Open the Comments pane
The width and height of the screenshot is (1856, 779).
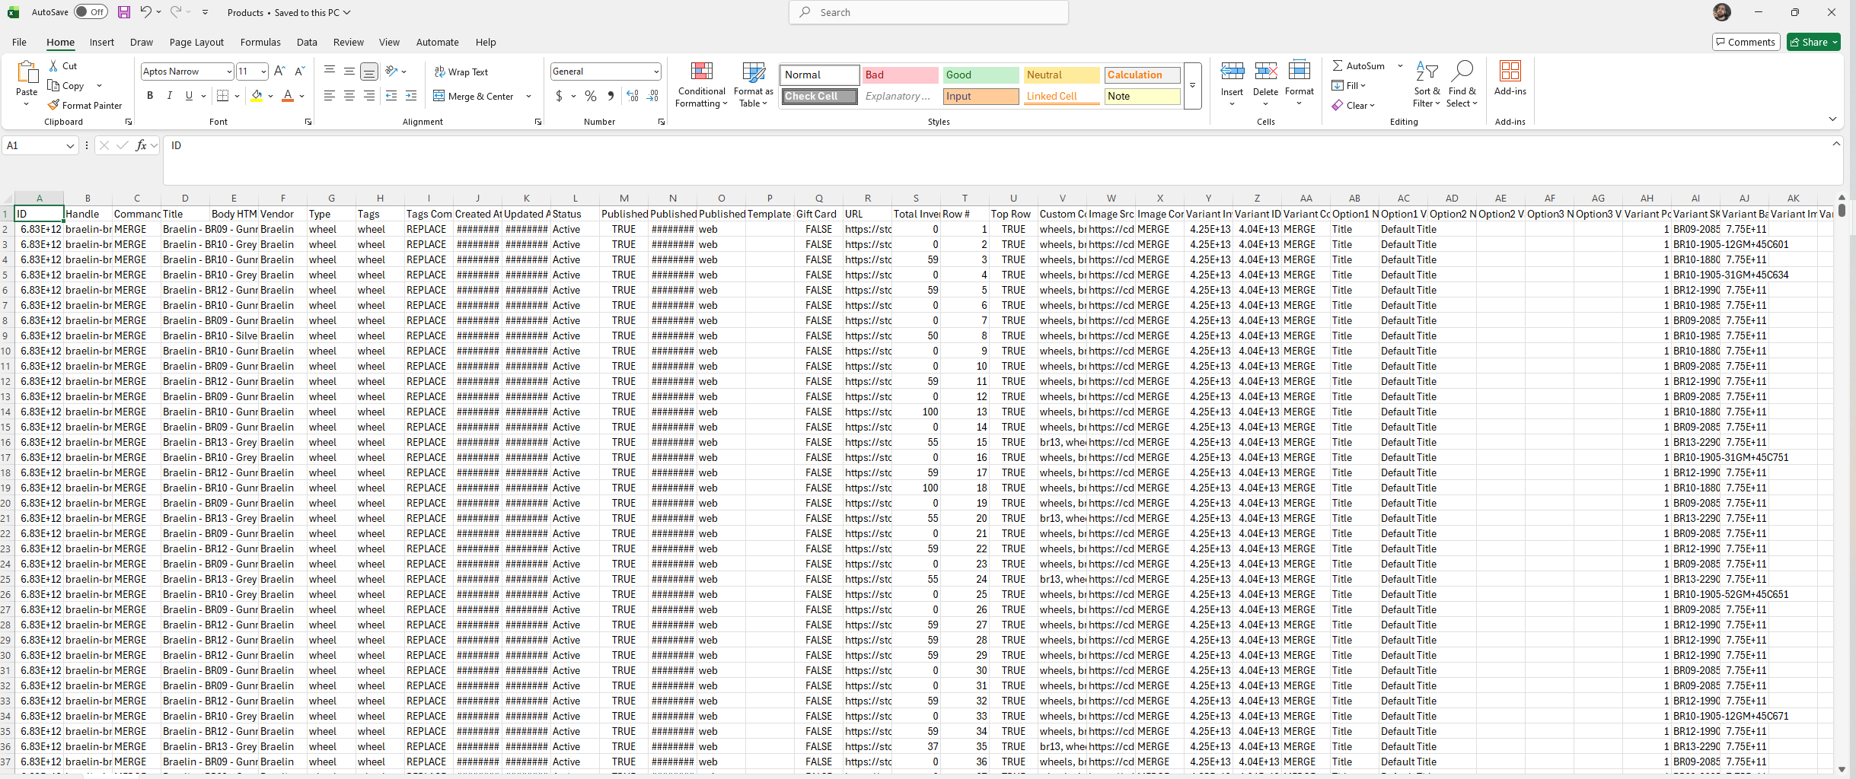1746,42
